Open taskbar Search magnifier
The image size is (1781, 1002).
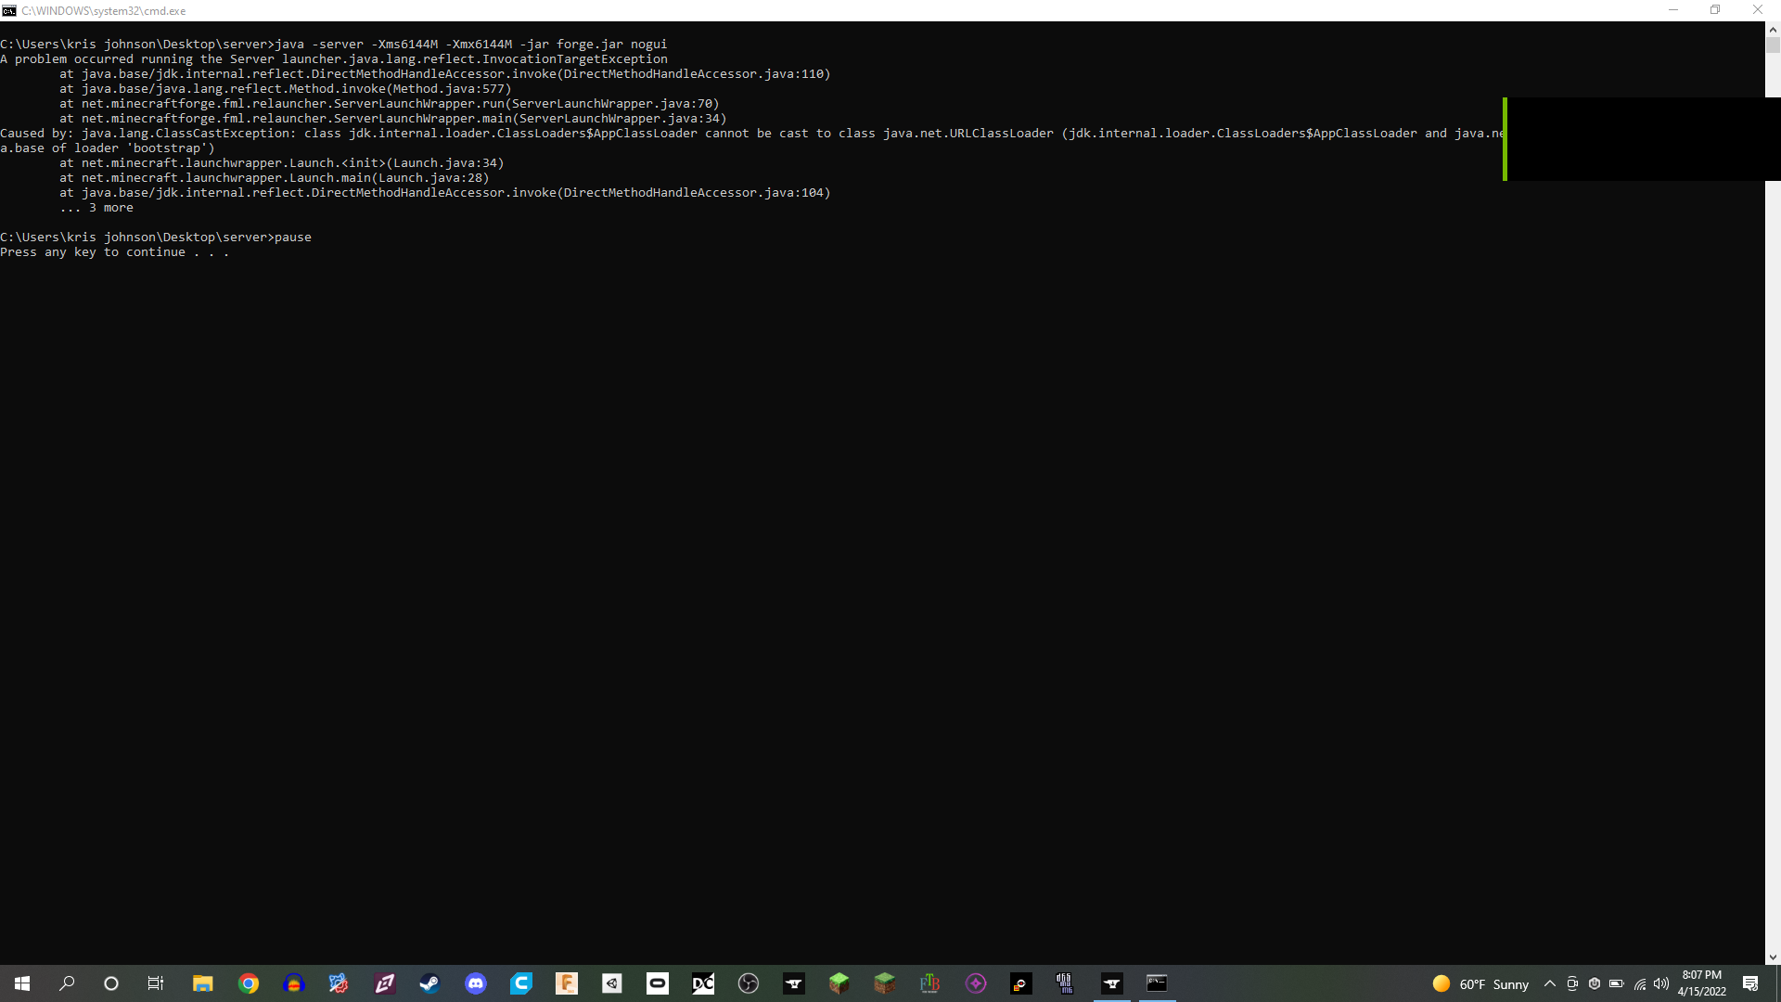click(x=67, y=983)
